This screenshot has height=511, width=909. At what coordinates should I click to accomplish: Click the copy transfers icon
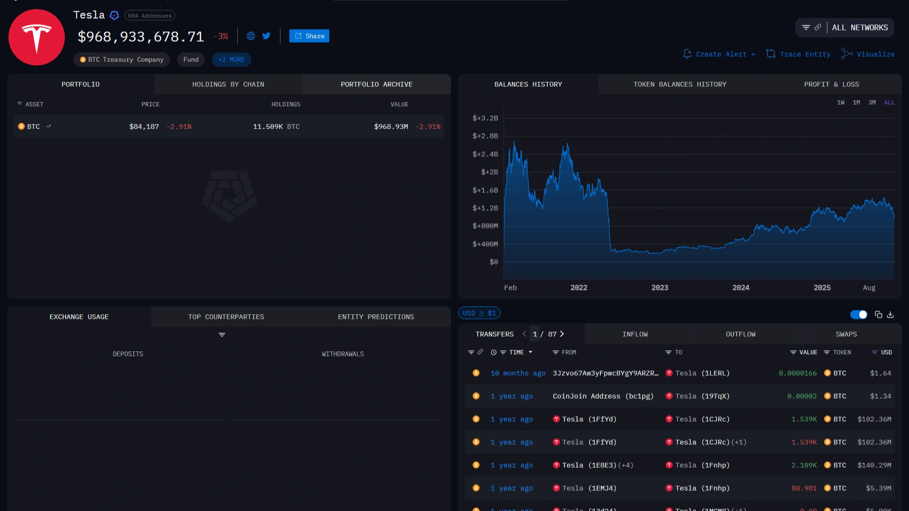coord(878,315)
